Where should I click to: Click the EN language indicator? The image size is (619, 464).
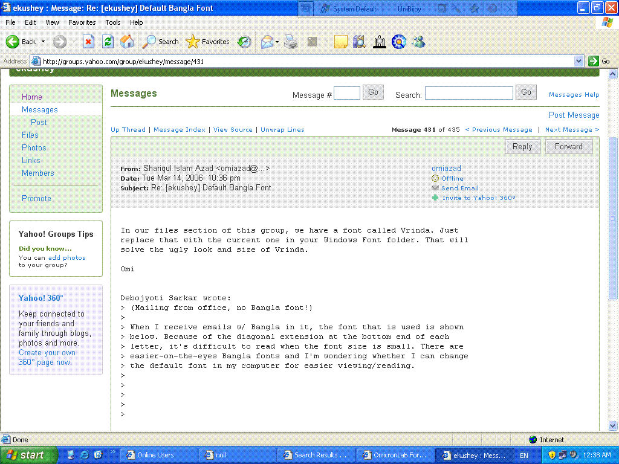point(524,456)
